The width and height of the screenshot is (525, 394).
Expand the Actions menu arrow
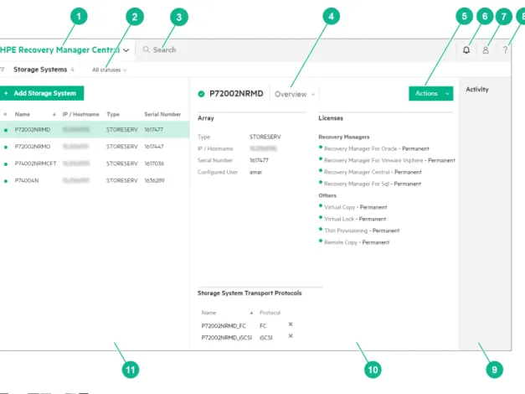click(x=447, y=94)
